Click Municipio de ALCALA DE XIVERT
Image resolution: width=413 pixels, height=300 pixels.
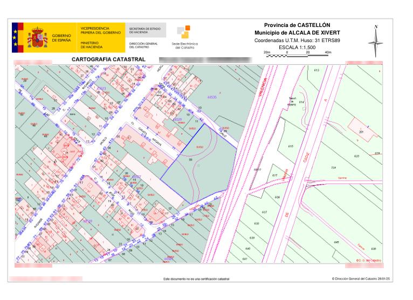(x=297, y=33)
